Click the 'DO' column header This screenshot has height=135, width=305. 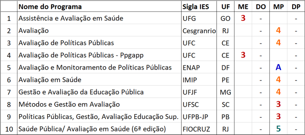pos(261,7)
